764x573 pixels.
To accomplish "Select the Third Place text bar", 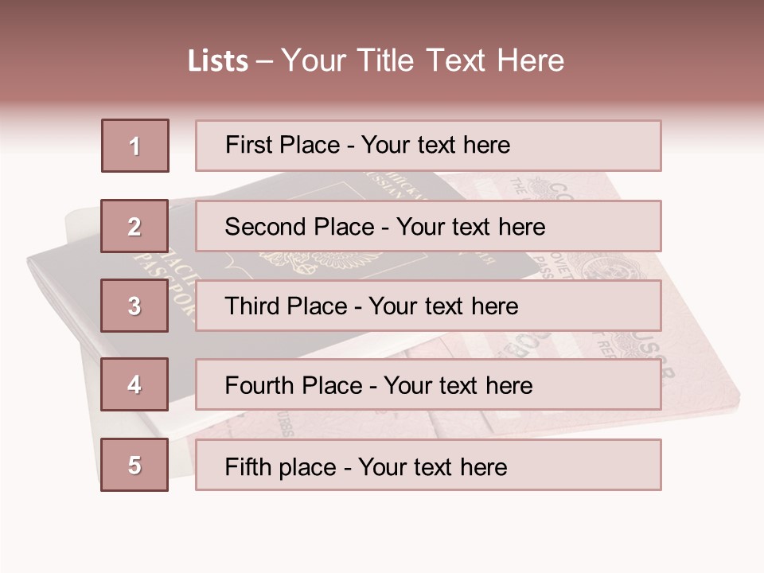I will point(428,306).
